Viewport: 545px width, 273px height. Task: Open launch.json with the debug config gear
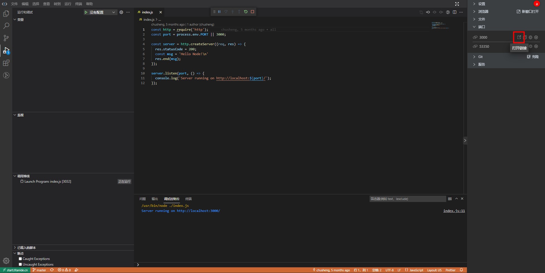(x=121, y=12)
